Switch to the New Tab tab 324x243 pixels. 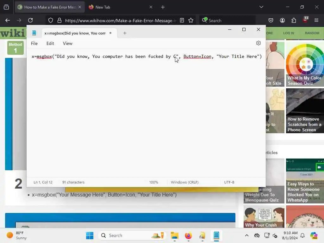point(103,7)
